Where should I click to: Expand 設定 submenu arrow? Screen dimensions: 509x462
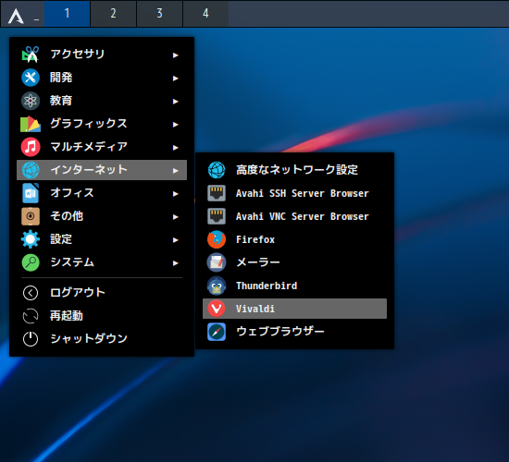coord(175,240)
